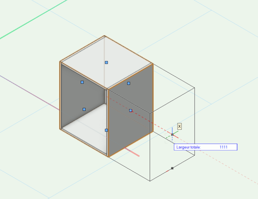Grab the blue handle on the red dashed line
Viewport: 258px width, 199px height.
pyautogui.click(x=131, y=110)
